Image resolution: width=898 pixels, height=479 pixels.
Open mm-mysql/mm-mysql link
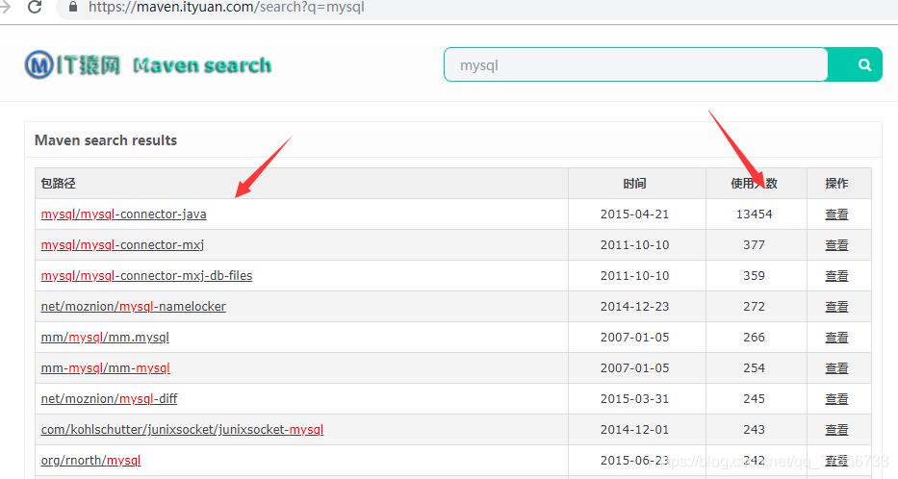click(x=105, y=368)
